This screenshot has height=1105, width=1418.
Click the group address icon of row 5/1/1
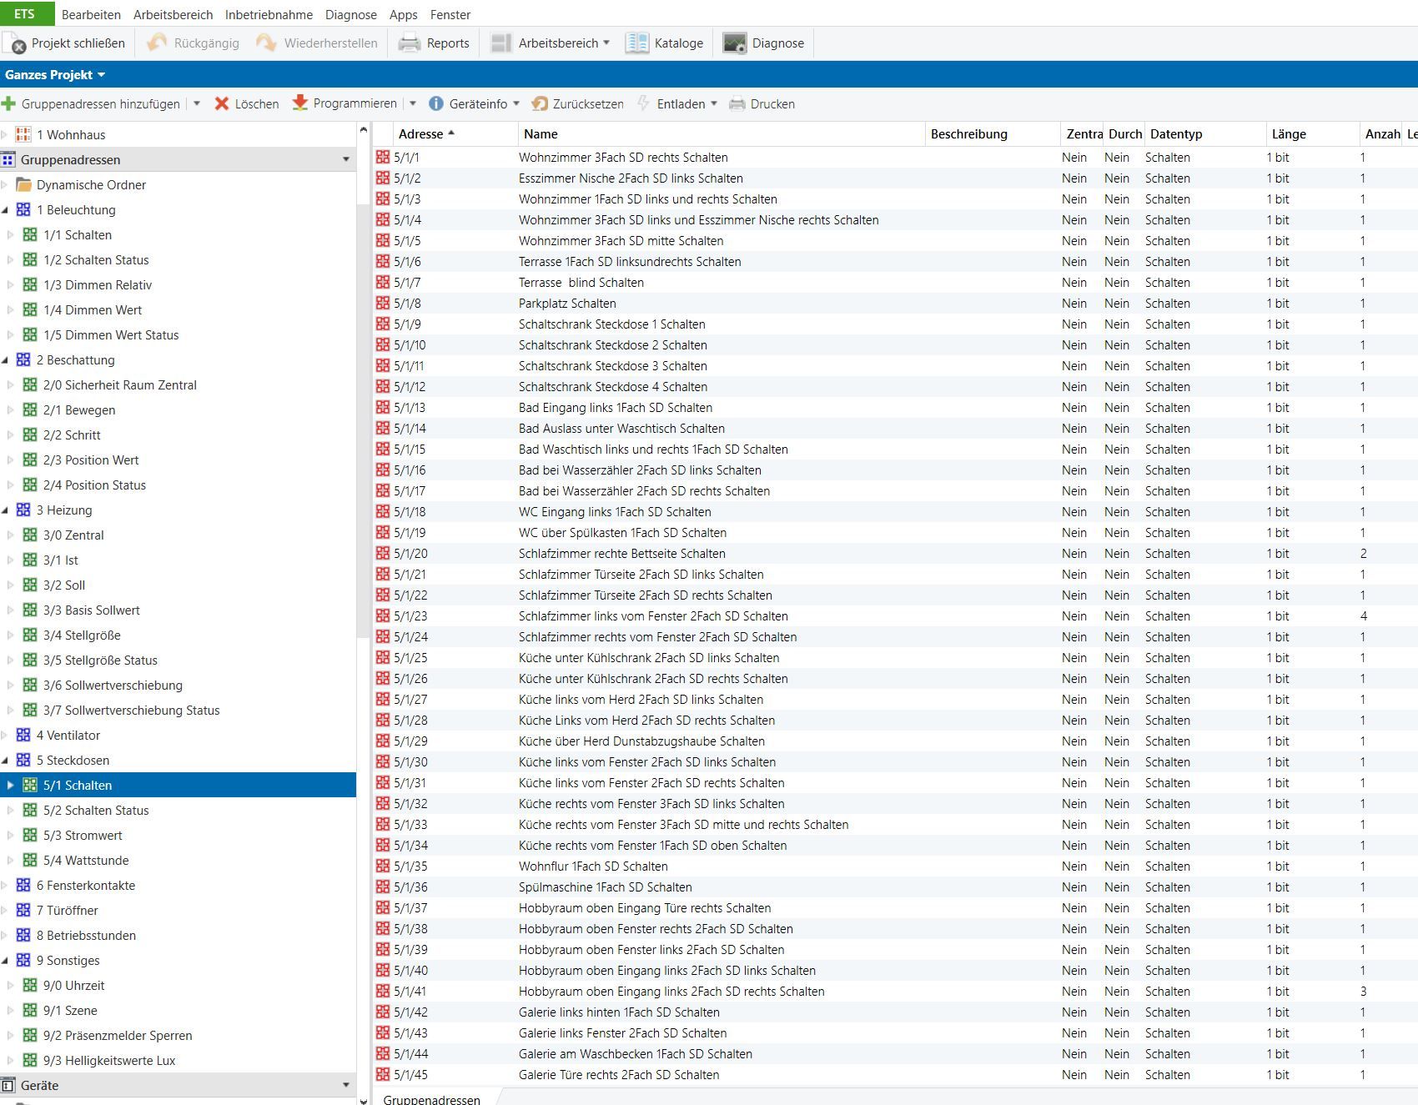point(383,157)
